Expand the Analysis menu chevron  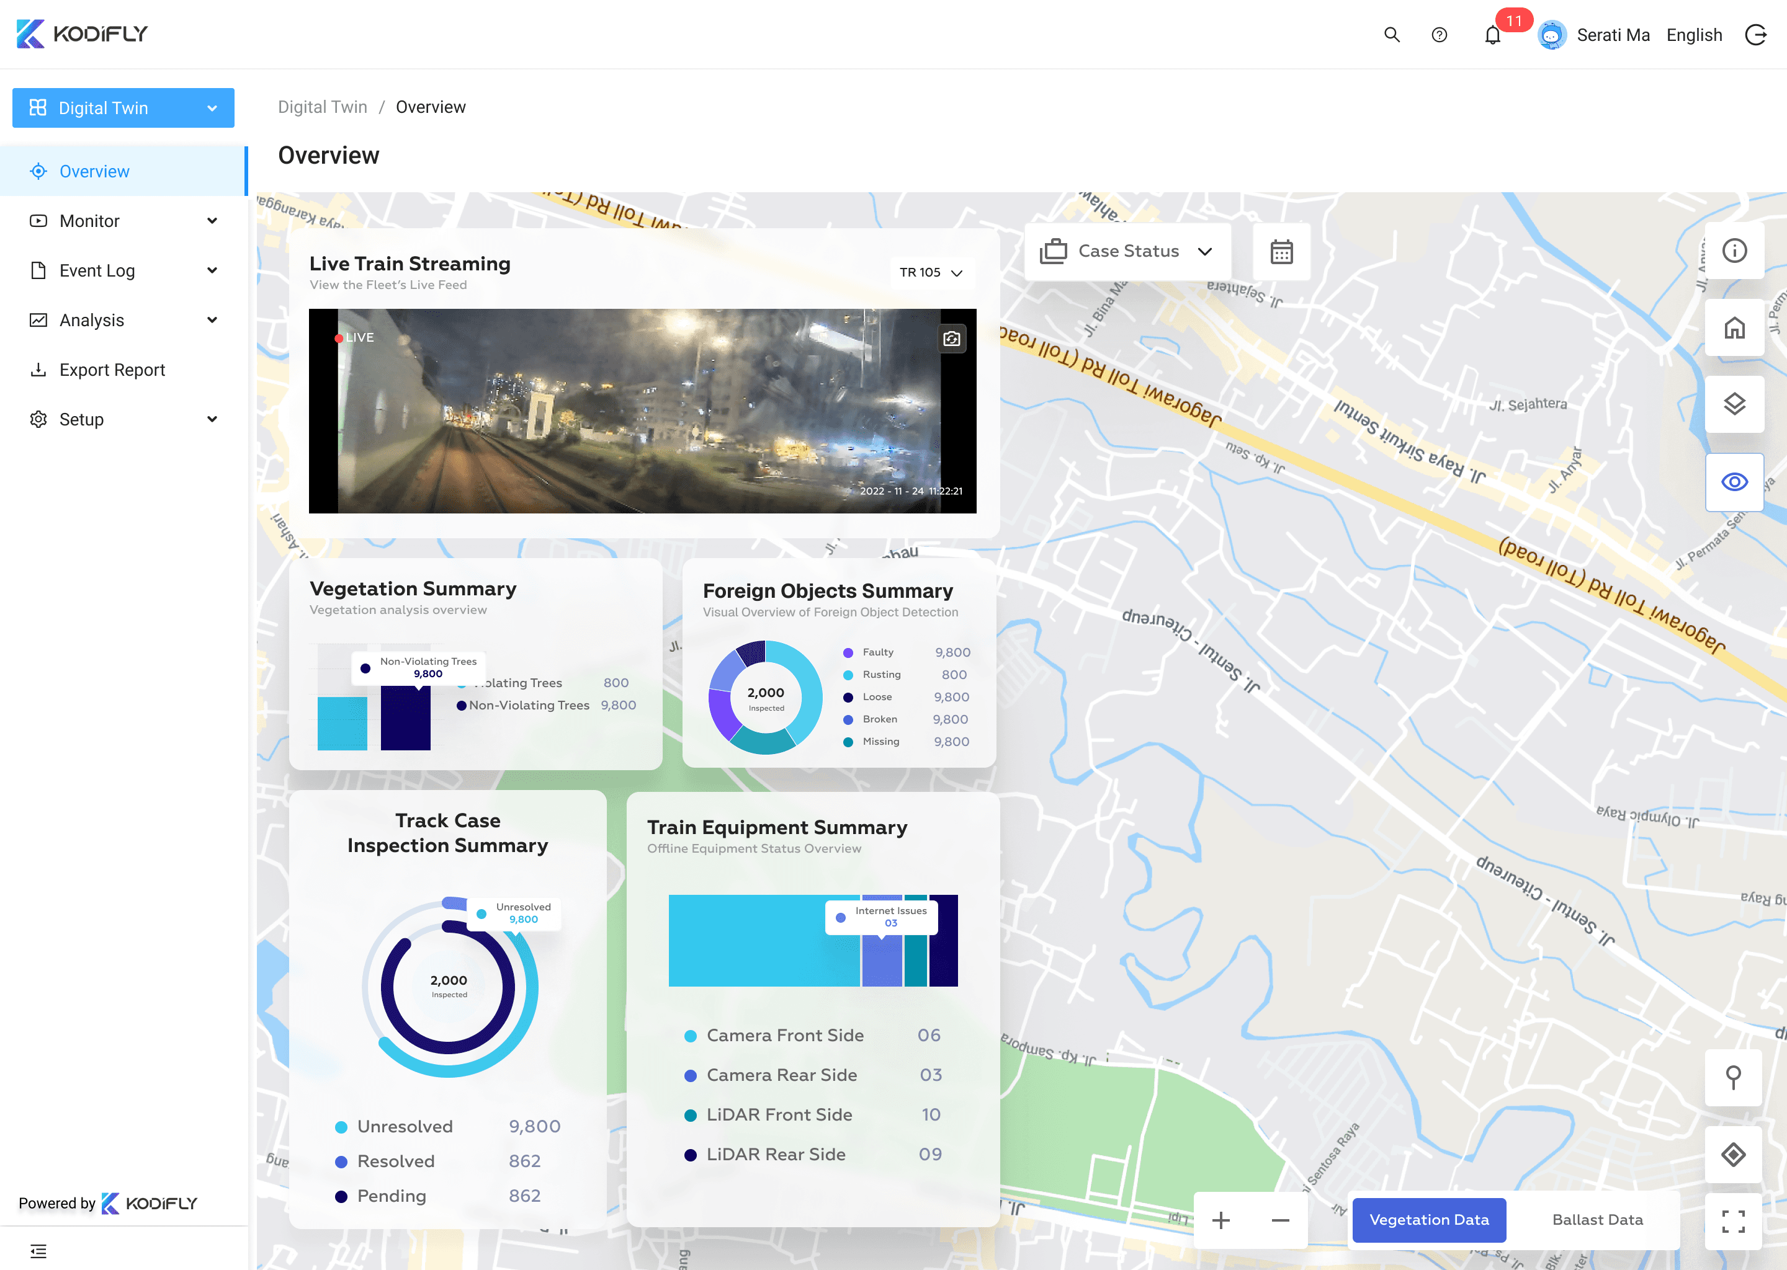pos(212,320)
